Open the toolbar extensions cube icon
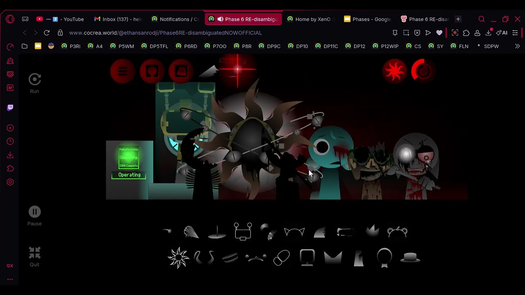Viewport: 525px width, 295px height. point(466,33)
